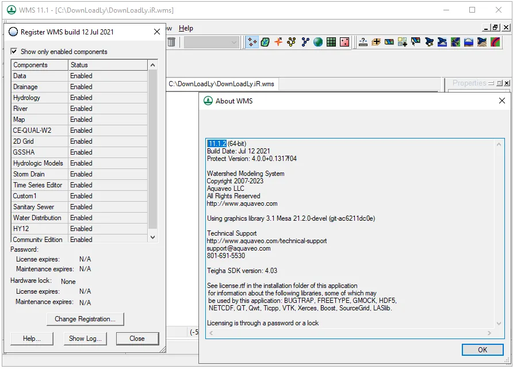Screen dimensions: 513x369
Task: Select the GIS module globe icon
Action: tap(318, 42)
